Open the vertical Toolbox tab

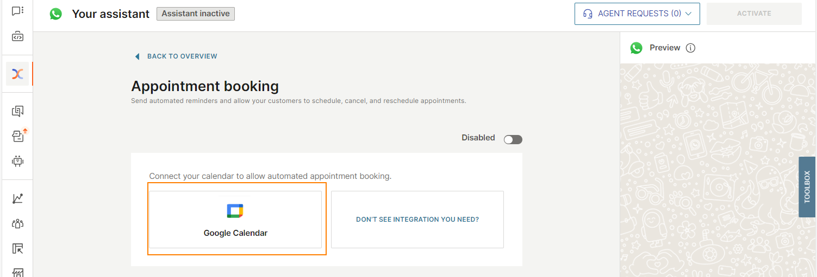click(807, 187)
